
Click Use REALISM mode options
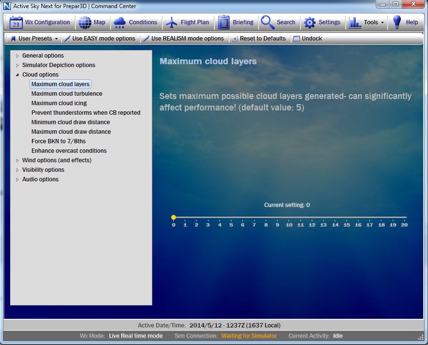pyautogui.click(x=188, y=39)
